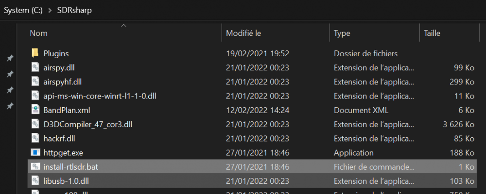The width and height of the screenshot is (486, 194).
Task: Select the api-ms-win-core-winrt-l1-1-0.dll file name
Action: 100,96
